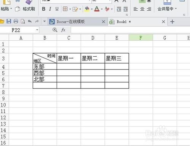Undo the last action
This screenshot has height=146, width=190.
(30, 21)
